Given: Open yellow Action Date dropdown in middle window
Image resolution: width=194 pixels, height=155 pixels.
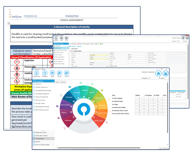Looking at the screenshot, I should pos(107,55).
